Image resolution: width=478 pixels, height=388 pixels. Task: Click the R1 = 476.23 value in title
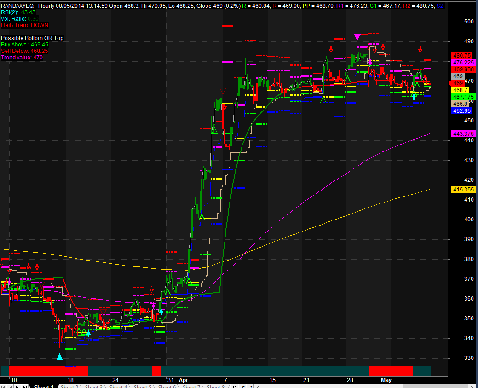pos(352,6)
